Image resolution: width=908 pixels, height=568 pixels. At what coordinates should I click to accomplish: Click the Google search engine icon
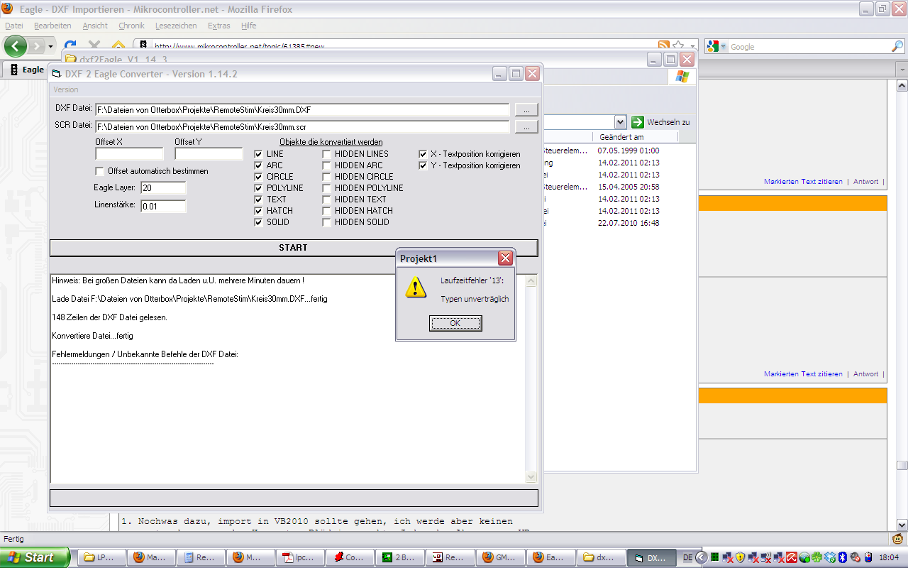tap(714, 46)
